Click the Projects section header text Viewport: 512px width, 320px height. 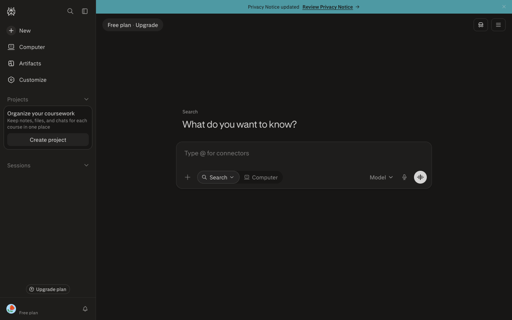18,99
